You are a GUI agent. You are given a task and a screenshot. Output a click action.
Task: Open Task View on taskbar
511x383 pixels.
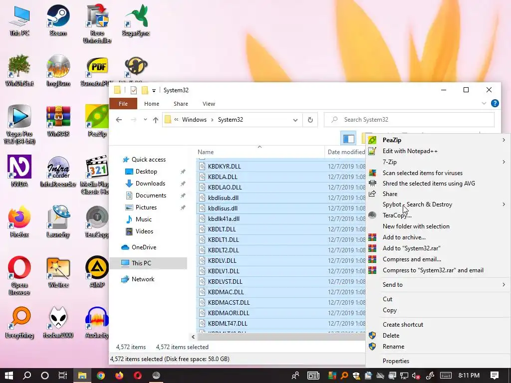click(63, 376)
